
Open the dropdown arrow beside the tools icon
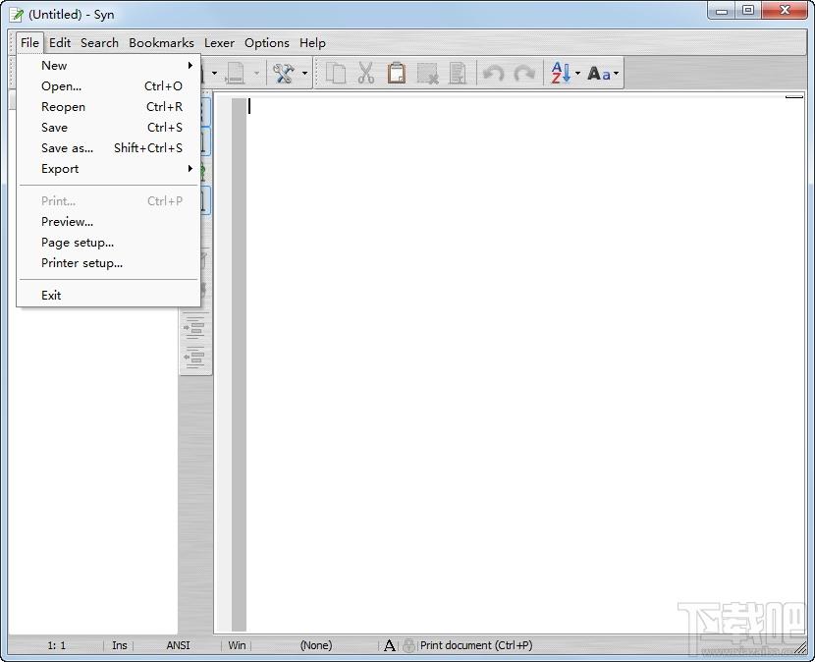coord(304,74)
